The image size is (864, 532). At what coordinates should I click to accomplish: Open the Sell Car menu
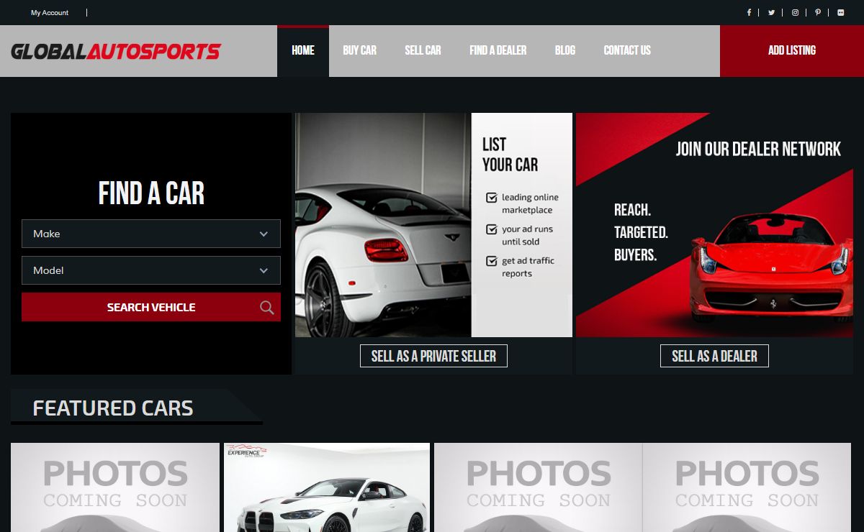(423, 50)
